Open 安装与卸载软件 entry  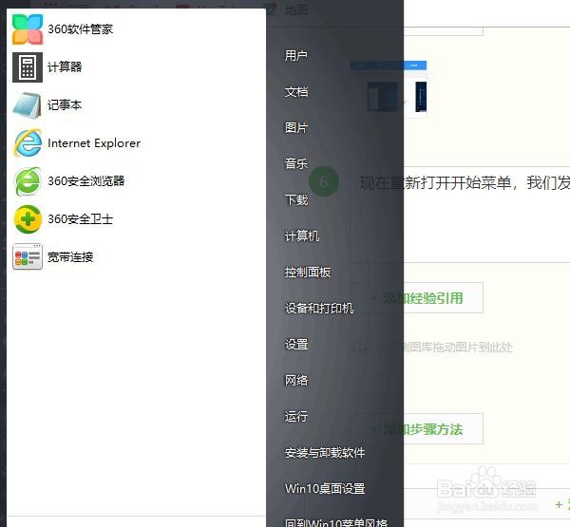(325, 453)
